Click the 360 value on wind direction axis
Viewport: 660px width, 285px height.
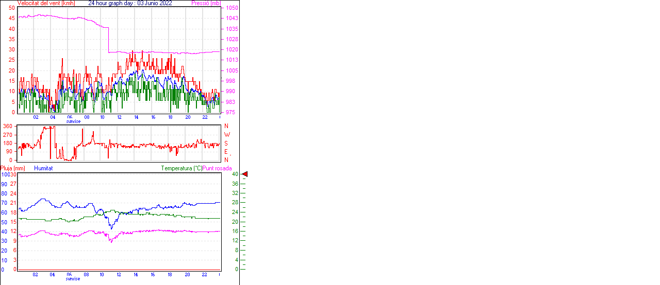[8, 126]
